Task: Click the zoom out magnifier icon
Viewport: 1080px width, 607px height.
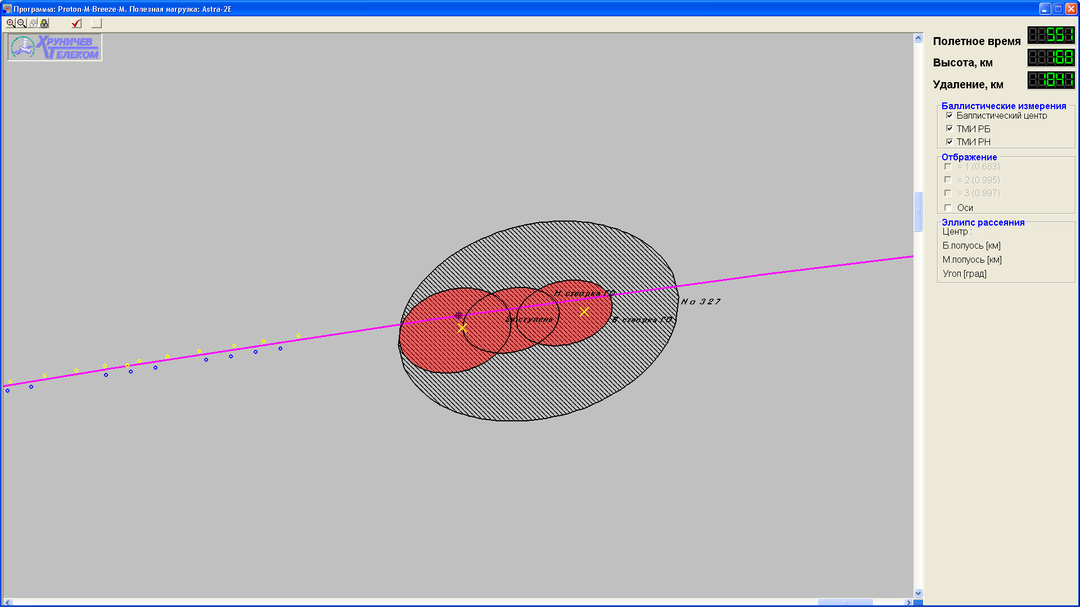Action: [x=21, y=23]
